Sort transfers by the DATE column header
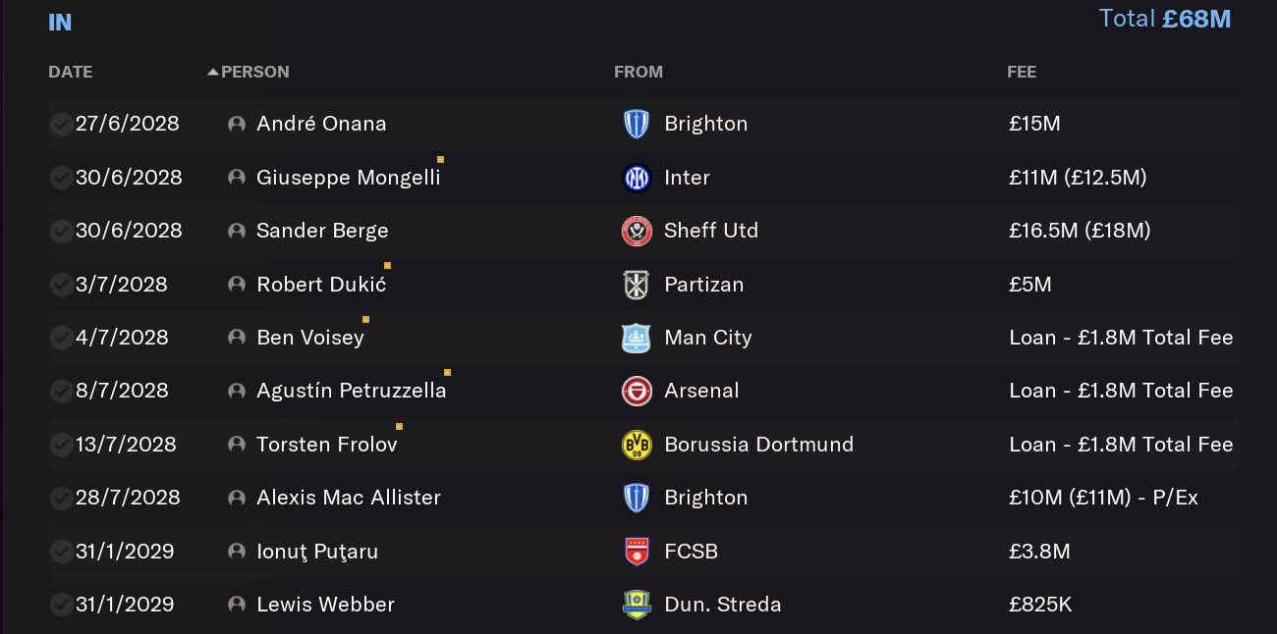This screenshot has width=1277, height=634. (x=70, y=72)
